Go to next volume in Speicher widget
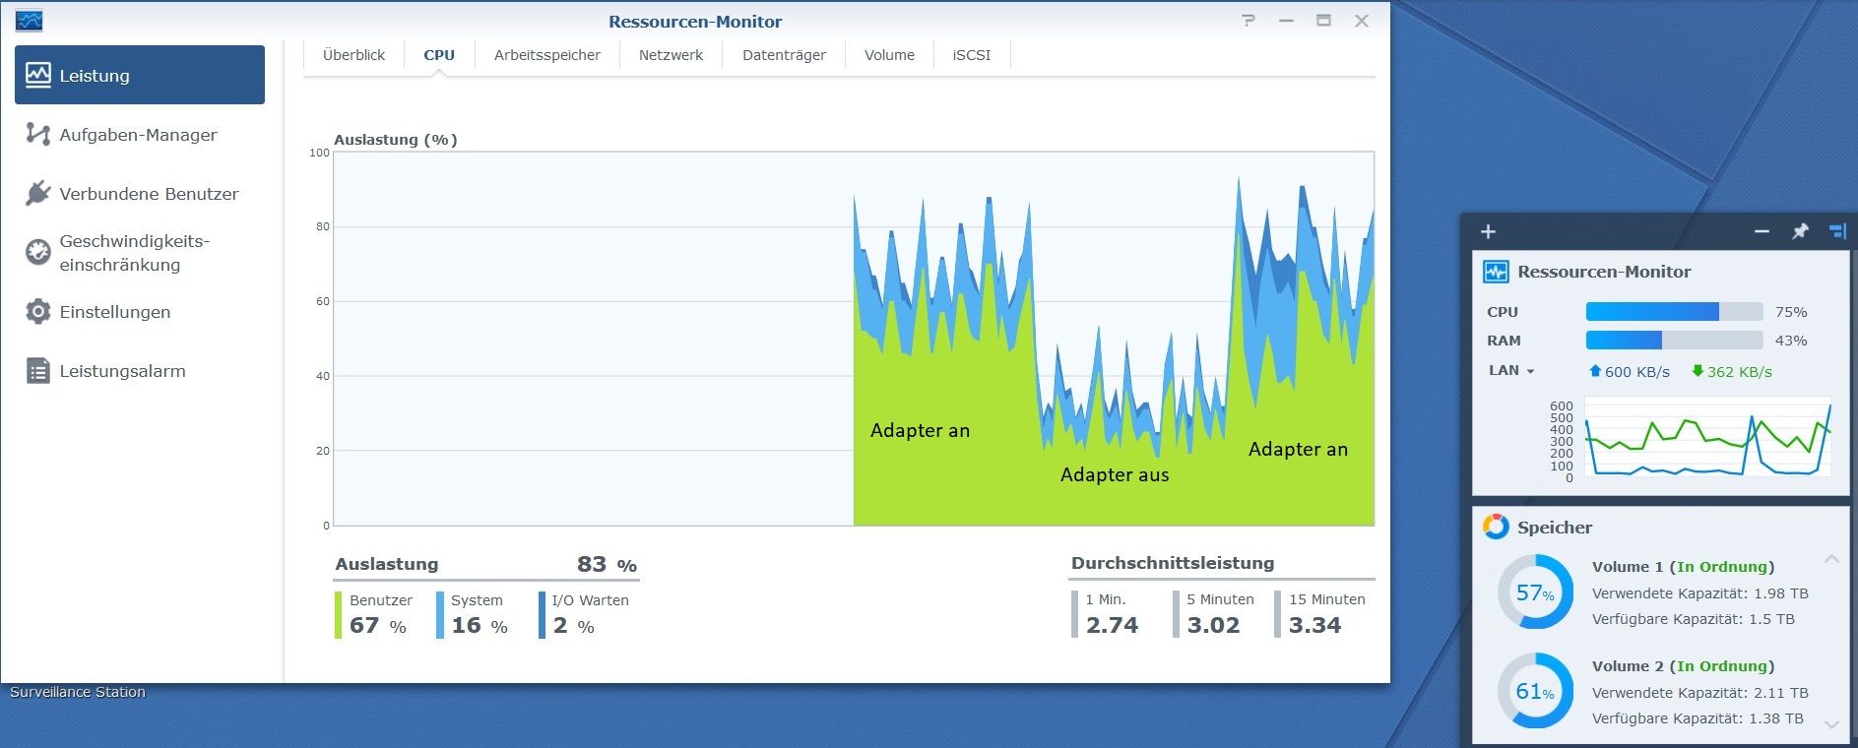The width and height of the screenshot is (1858, 748). tap(1831, 724)
